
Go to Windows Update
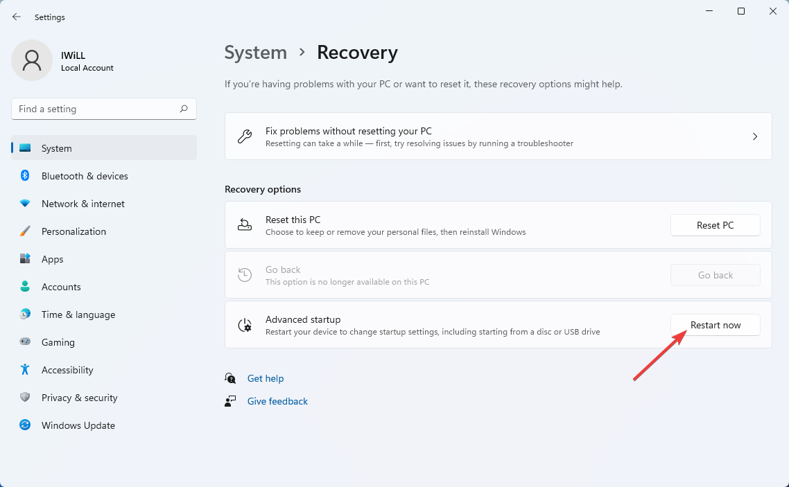pyautogui.click(x=104, y=425)
